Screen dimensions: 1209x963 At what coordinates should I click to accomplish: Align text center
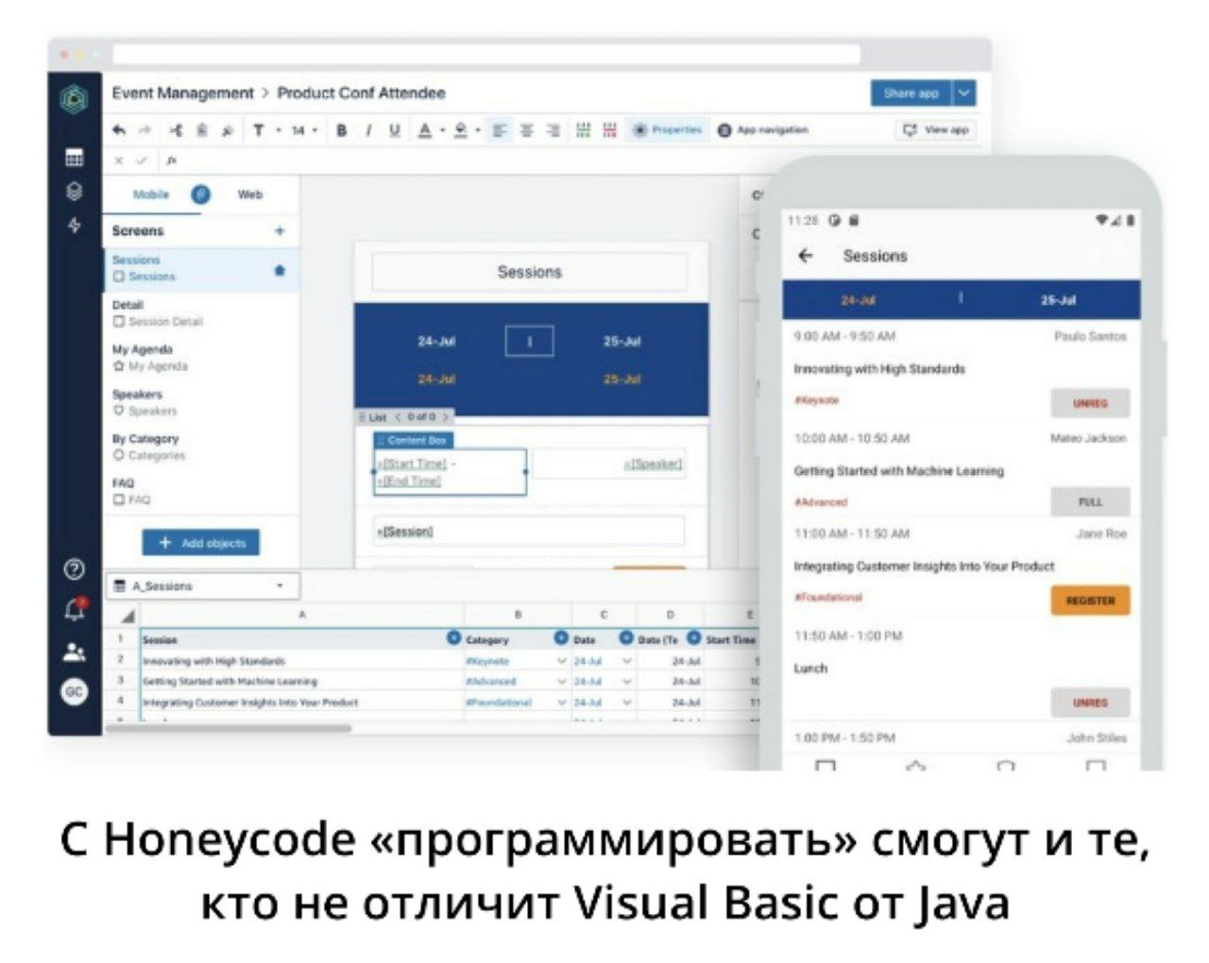tap(527, 130)
